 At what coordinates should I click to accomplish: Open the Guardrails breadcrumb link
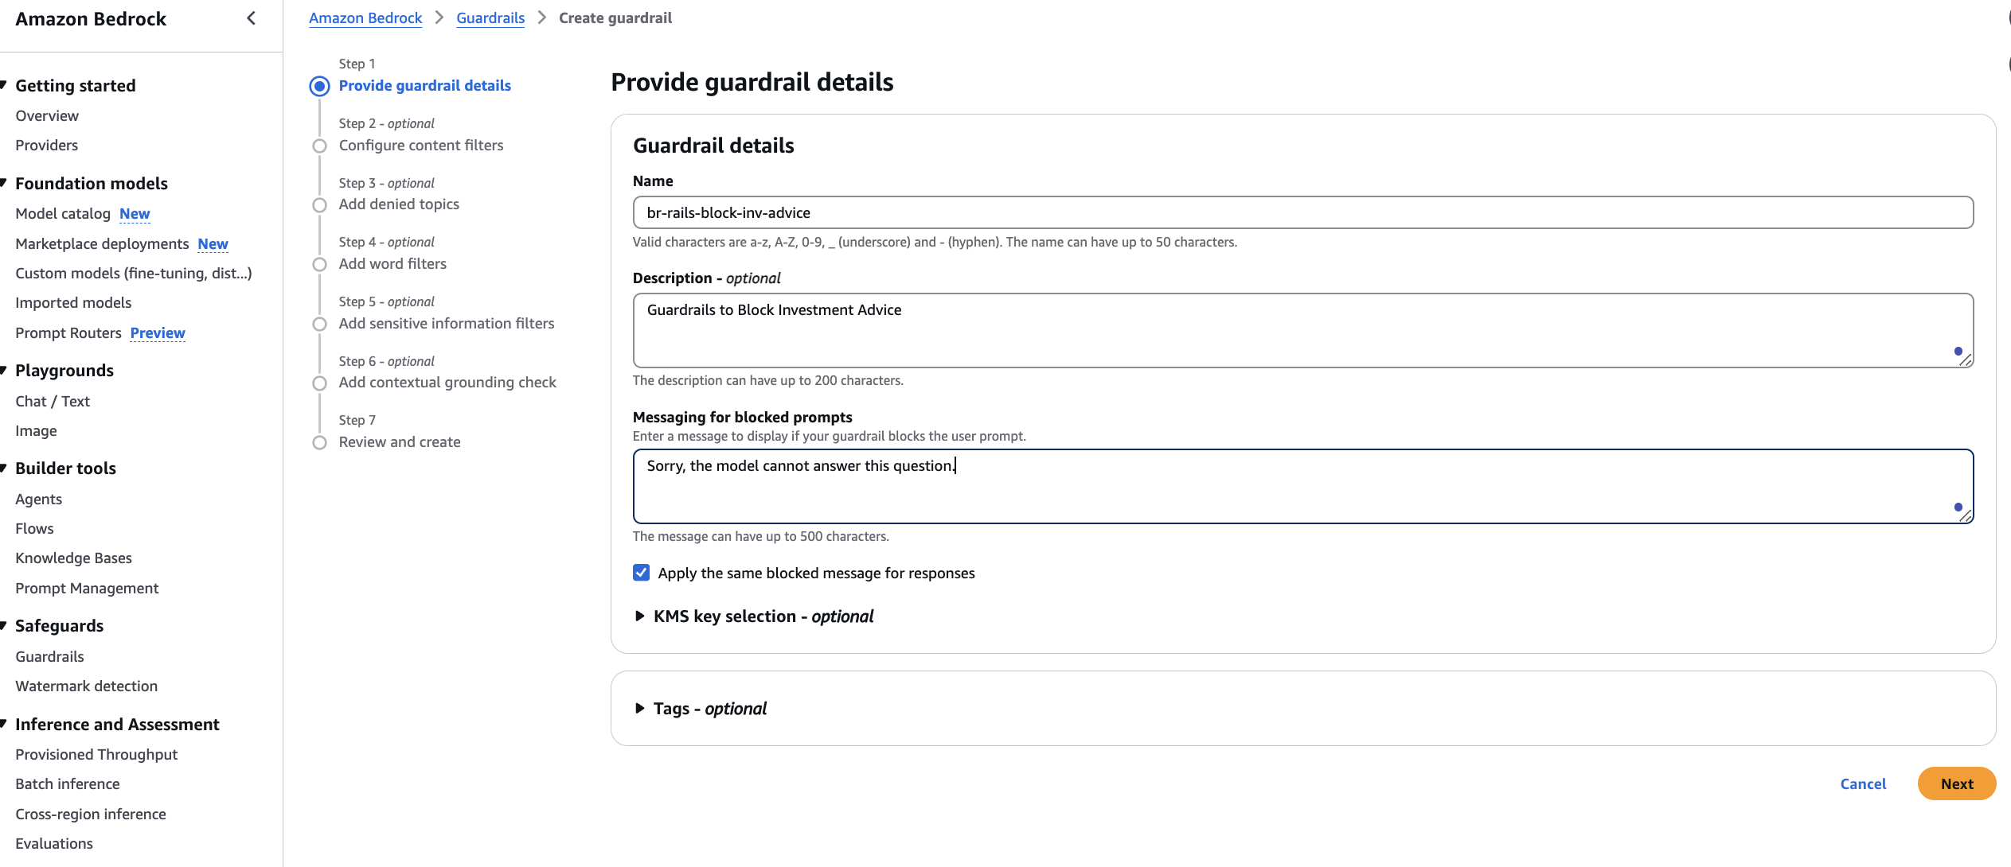(490, 17)
